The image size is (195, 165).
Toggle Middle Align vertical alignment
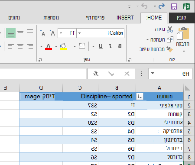[x=20, y=33]
